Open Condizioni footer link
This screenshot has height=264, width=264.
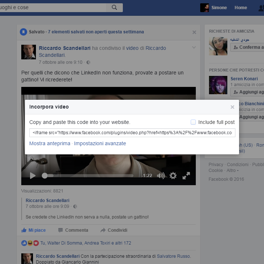(238, 165)
